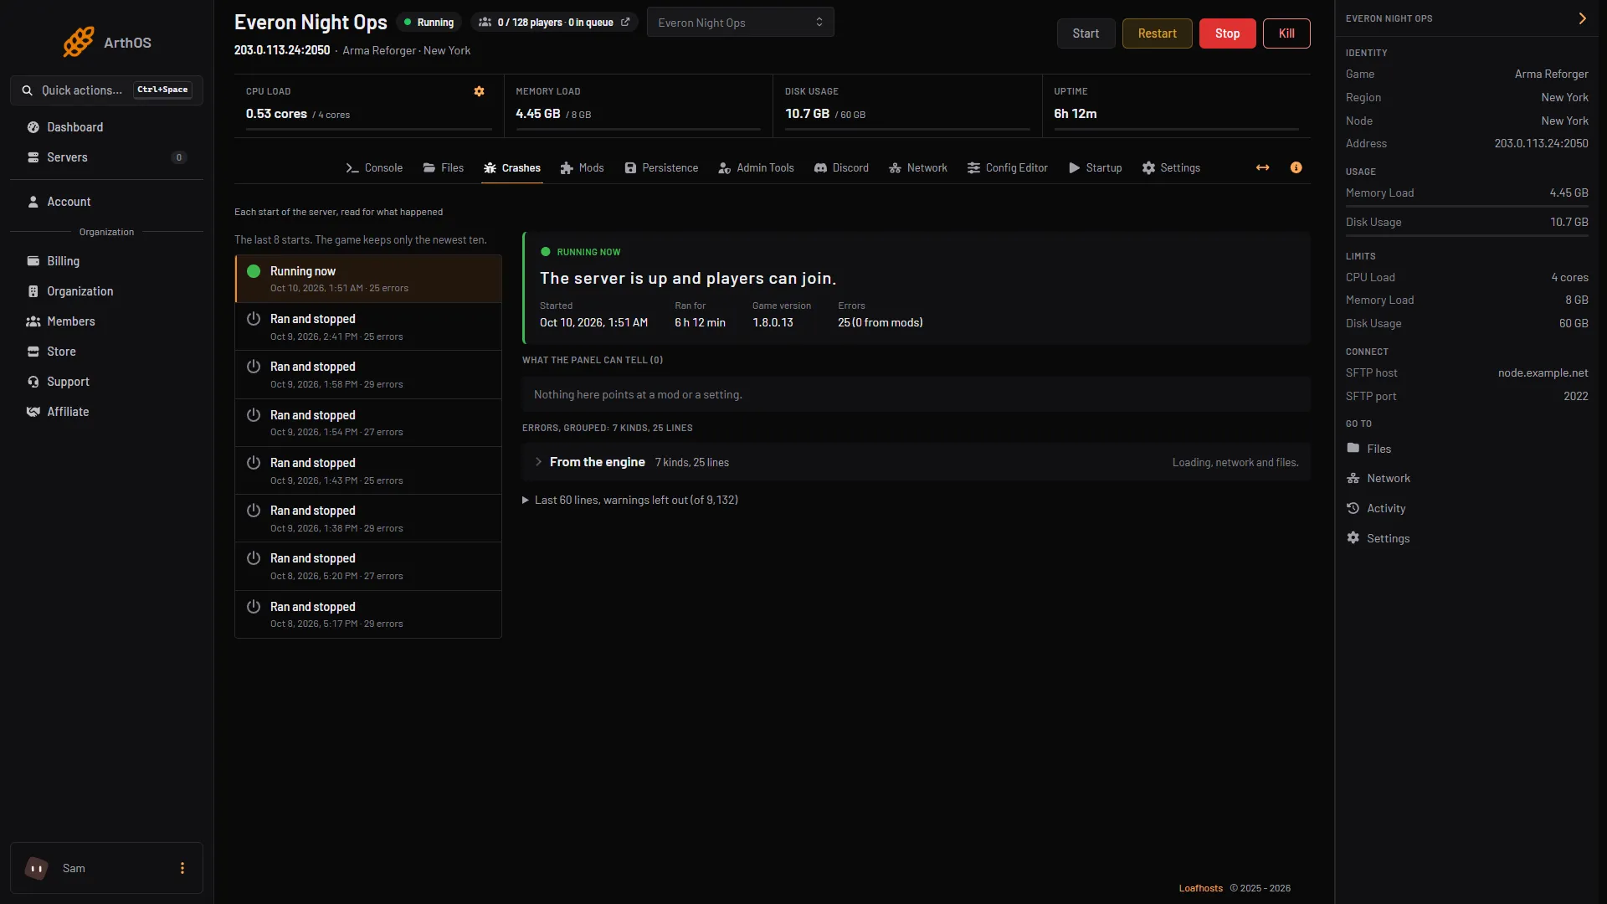Toggle wide layout with the double-arrow icon
Image resolution: width=1607 pixels, height=904 pixels.
[1262, 168]
